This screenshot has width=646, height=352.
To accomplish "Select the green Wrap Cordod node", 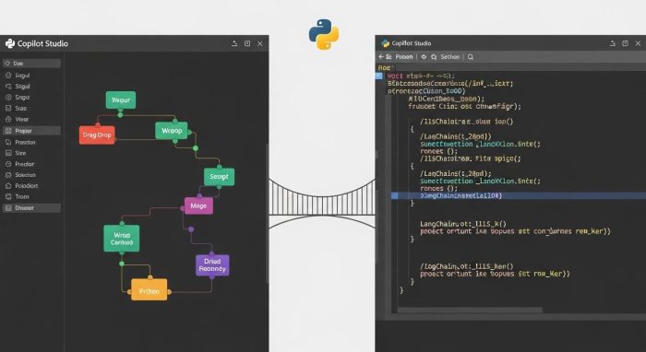I will click(122, 239).
